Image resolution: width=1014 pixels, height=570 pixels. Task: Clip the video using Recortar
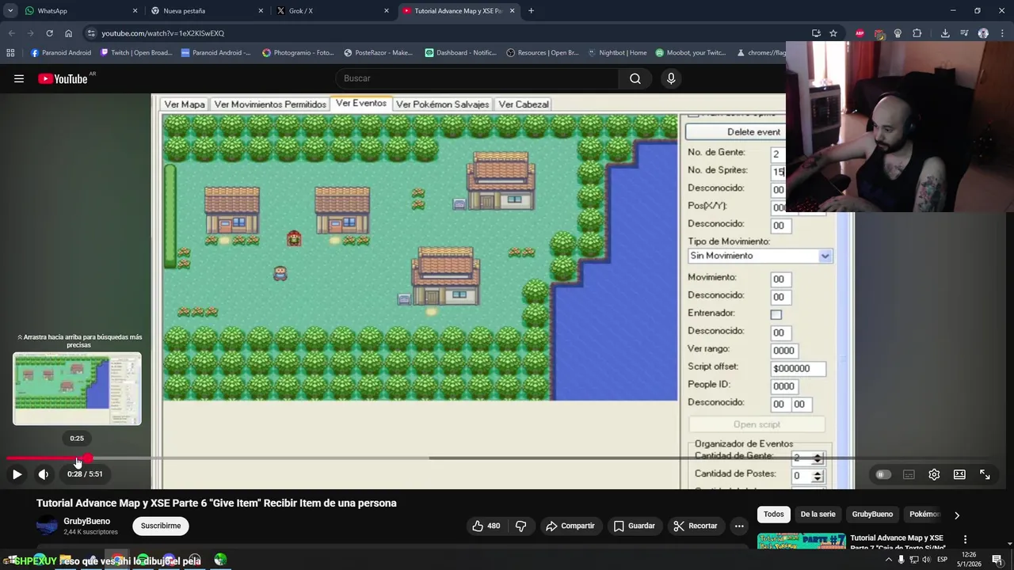click(x=695, y=526)
